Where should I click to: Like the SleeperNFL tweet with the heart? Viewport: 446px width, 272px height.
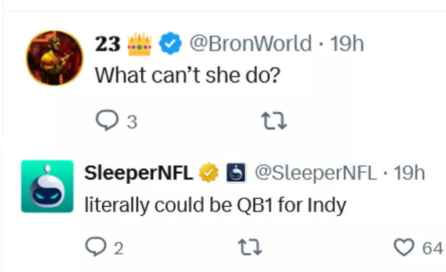403,248
